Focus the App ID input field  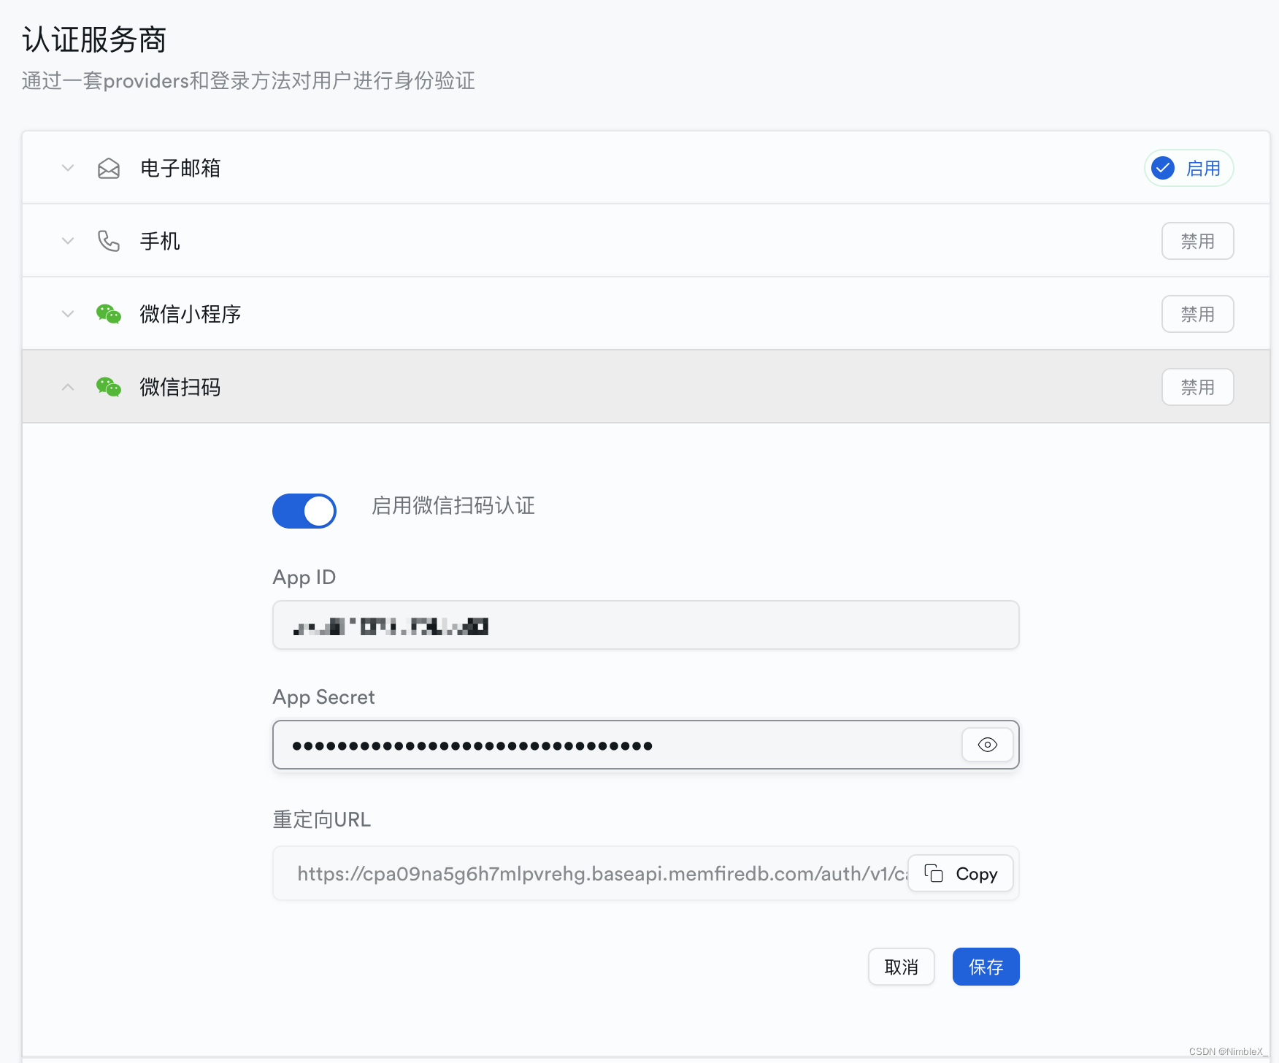[x=646, y=625]
